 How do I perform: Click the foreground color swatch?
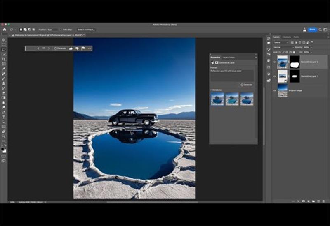3,150
